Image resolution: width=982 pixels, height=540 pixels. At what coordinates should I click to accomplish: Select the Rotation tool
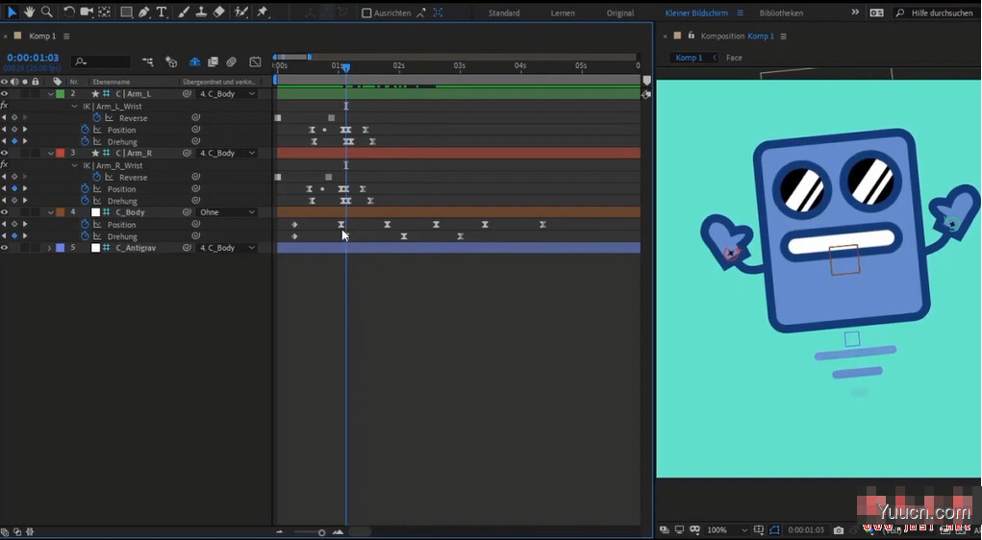pyautogui.click(x=69, y=12)
